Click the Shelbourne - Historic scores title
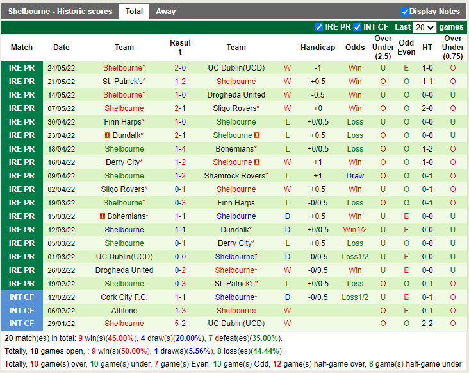Screen dimensions: 469x373 click(x=60, y=12)
